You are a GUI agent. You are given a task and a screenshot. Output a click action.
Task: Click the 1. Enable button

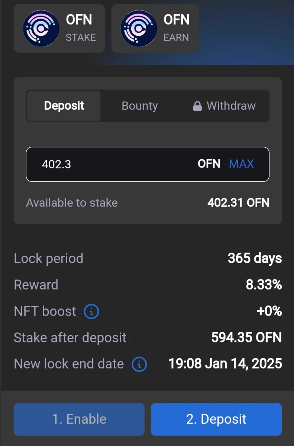click(79, 419)
